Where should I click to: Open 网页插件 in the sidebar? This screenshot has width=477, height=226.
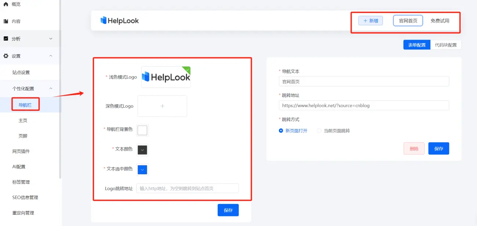pyautogui.click(x=21, y=151)
